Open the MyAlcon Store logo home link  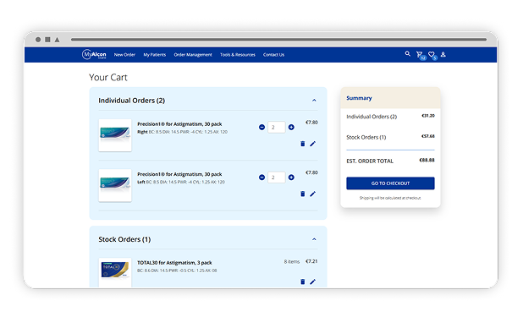(94, 54)
